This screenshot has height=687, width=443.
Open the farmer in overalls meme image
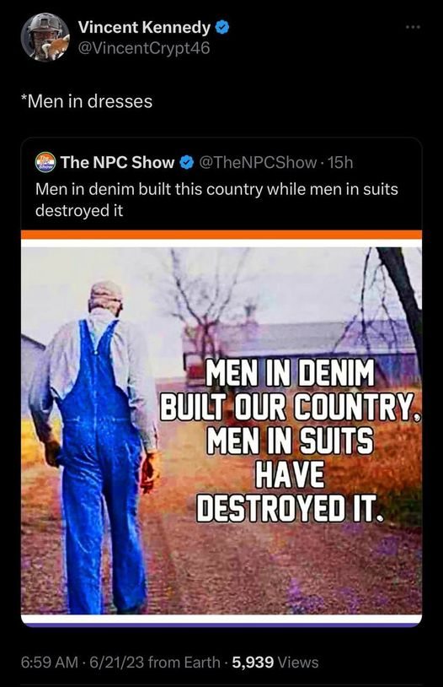click(221, 428)
